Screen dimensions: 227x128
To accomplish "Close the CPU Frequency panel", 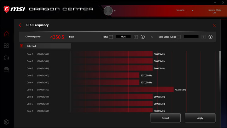I will (x=214, y=25).
